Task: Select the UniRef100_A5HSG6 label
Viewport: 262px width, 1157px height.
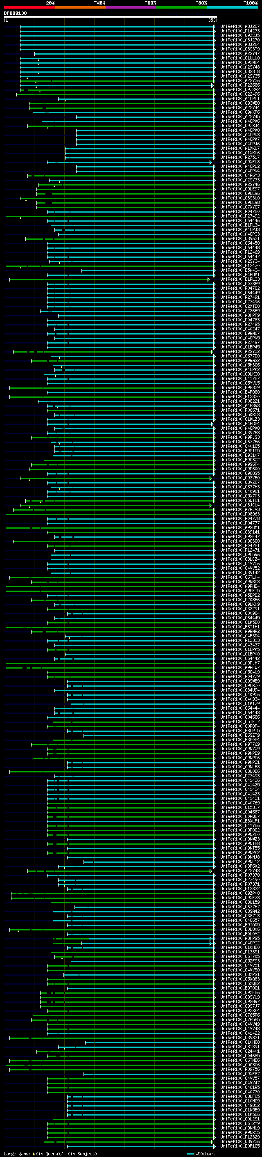Action: coord(239,365)
